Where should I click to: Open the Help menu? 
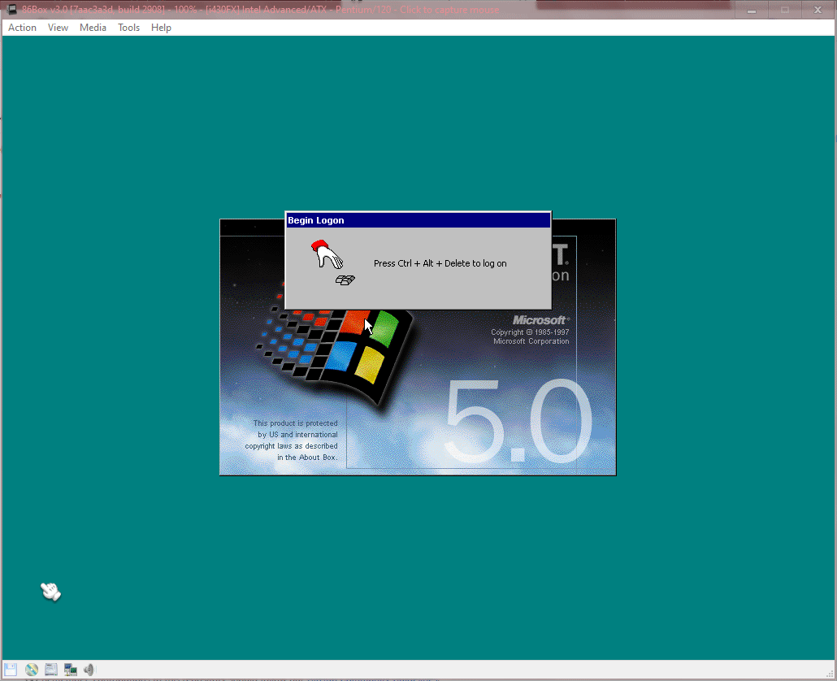(x=161, y=27)
